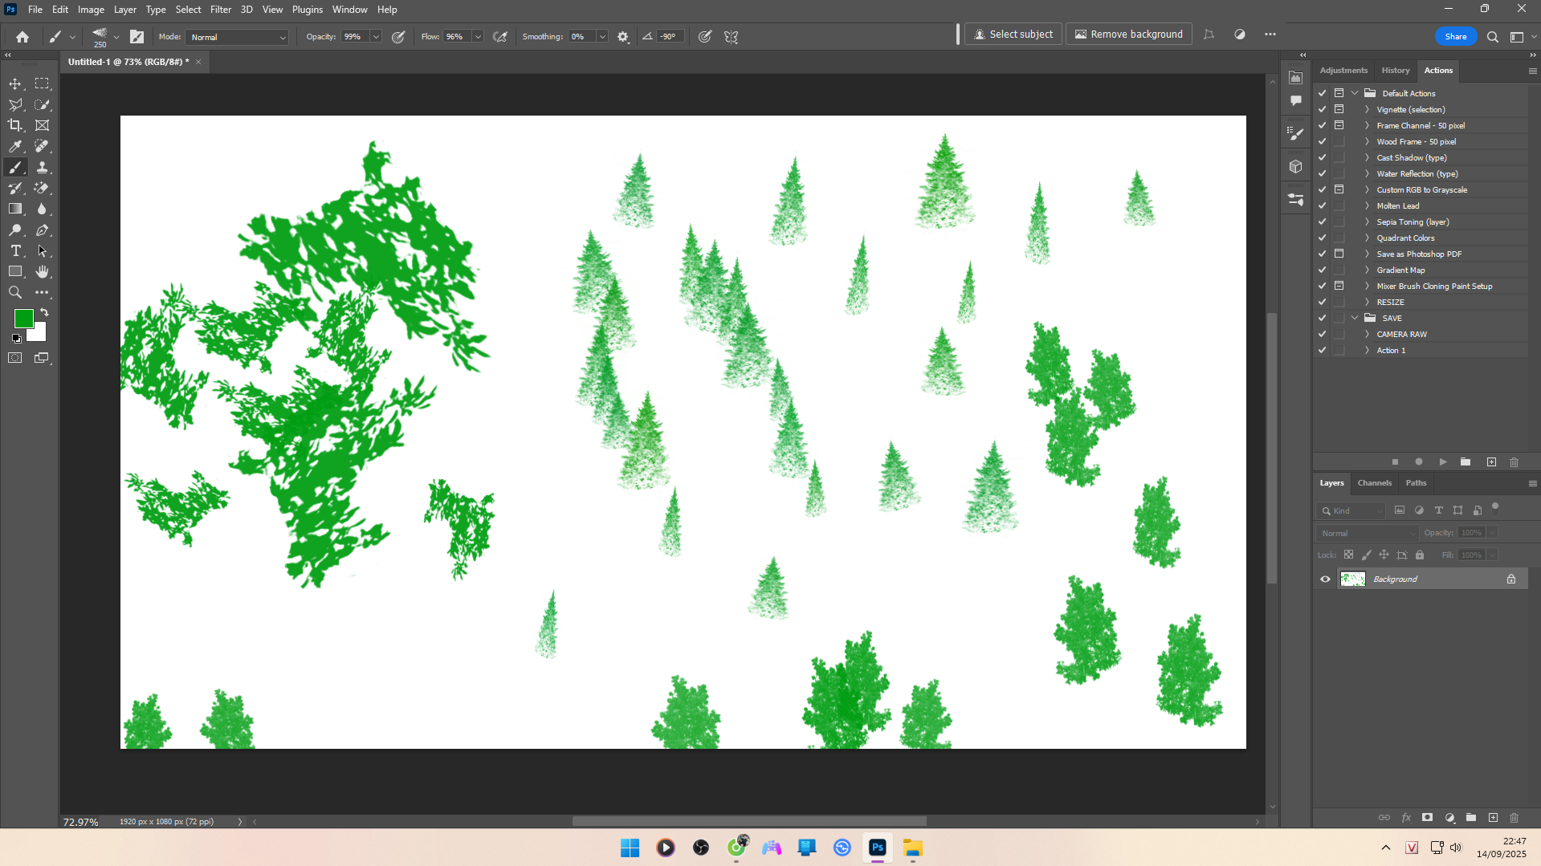Toggle the Action 1 checkmark
The image size is (1541, 866).
point(1322,350)
